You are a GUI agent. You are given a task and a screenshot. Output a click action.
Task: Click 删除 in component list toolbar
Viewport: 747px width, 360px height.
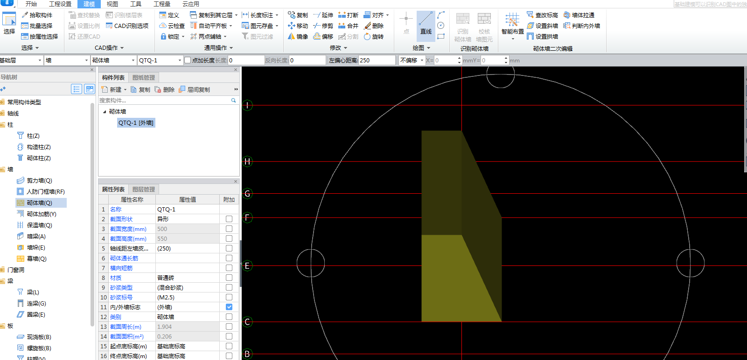pyautogui.click(x=165, y=89)
